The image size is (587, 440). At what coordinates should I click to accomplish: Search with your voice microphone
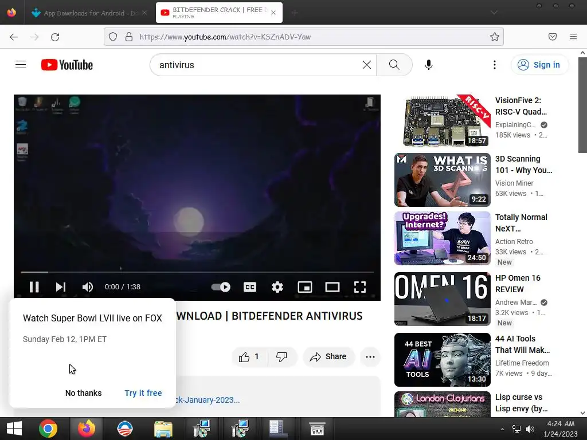click(x=429, y=65)
